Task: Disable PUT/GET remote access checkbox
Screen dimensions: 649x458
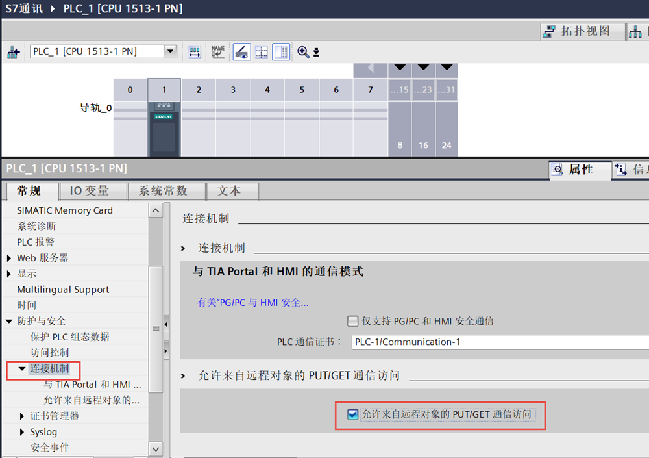Action: click(x=352, y=414)
